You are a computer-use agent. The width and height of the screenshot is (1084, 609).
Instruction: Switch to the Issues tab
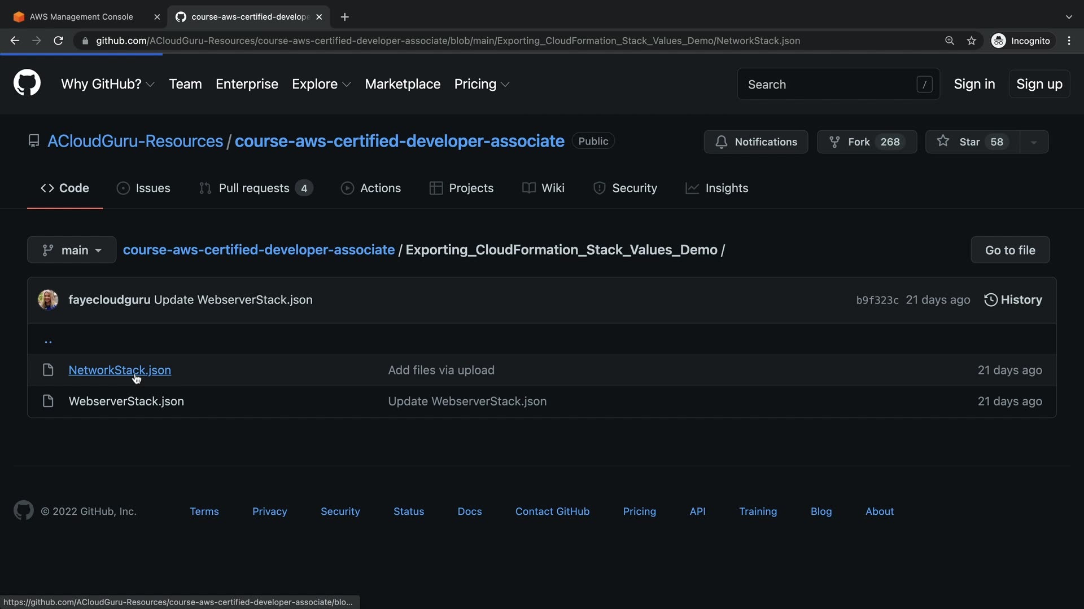pyautogui.click(x=143, y=188)
